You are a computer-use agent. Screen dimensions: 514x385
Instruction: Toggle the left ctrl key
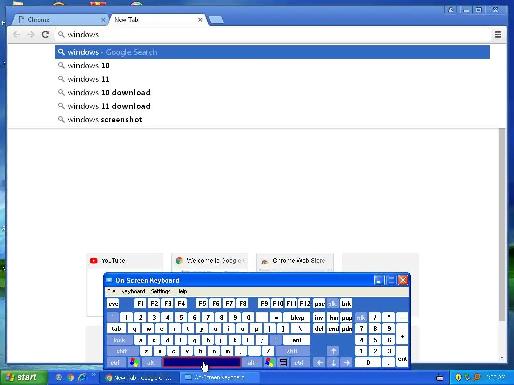115,363
